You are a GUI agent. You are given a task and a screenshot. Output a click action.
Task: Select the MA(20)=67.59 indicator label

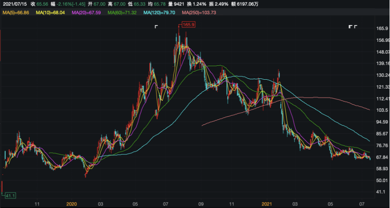(x=86, y=13)
